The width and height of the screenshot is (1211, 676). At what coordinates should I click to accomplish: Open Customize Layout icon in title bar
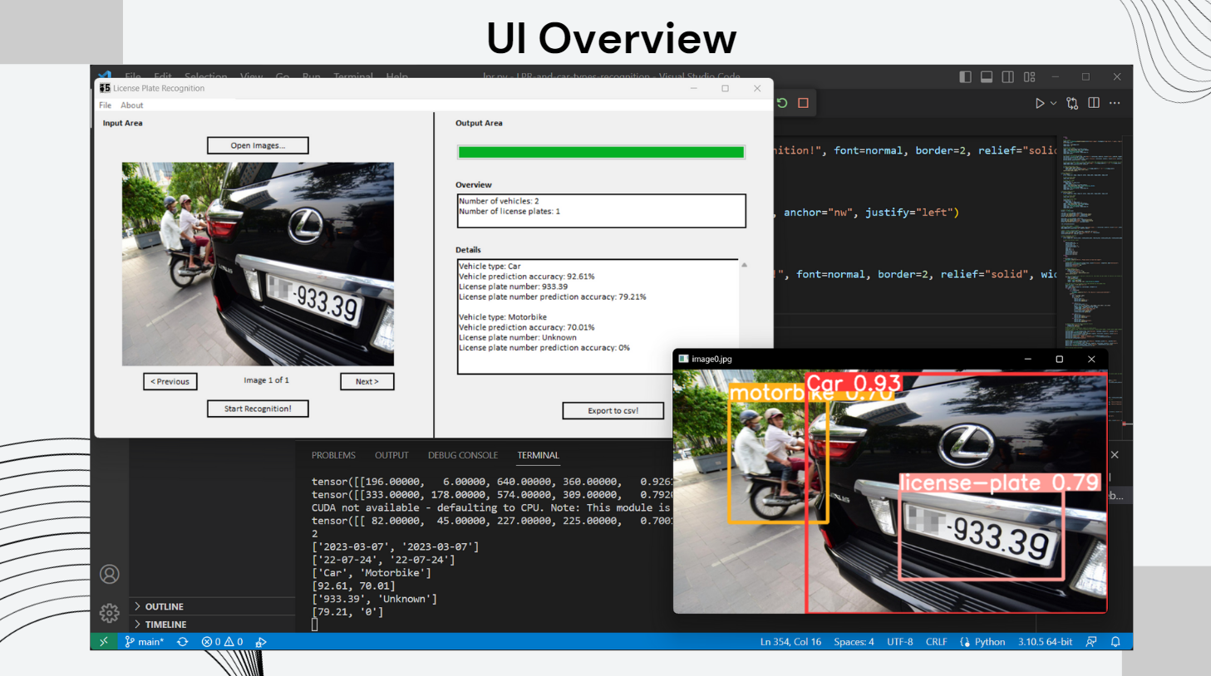tap(1029, 76)
